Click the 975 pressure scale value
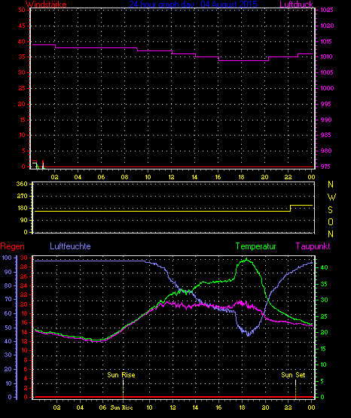Viewport: 351px width, 418px height. click(x=325, y=166)
